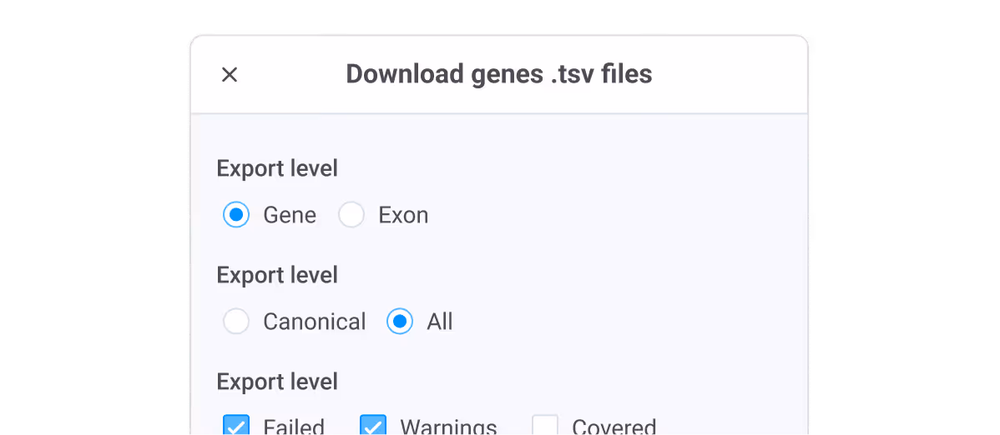Uncheck the Failed checkbox
Screen dimensions: 1000x435
coord(236,425)
